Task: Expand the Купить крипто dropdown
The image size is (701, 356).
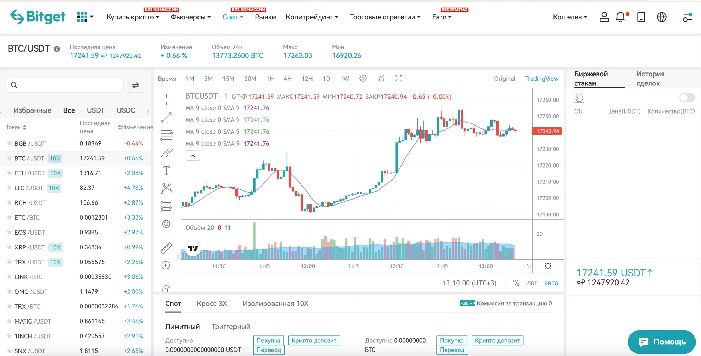Action: [133, 17]
